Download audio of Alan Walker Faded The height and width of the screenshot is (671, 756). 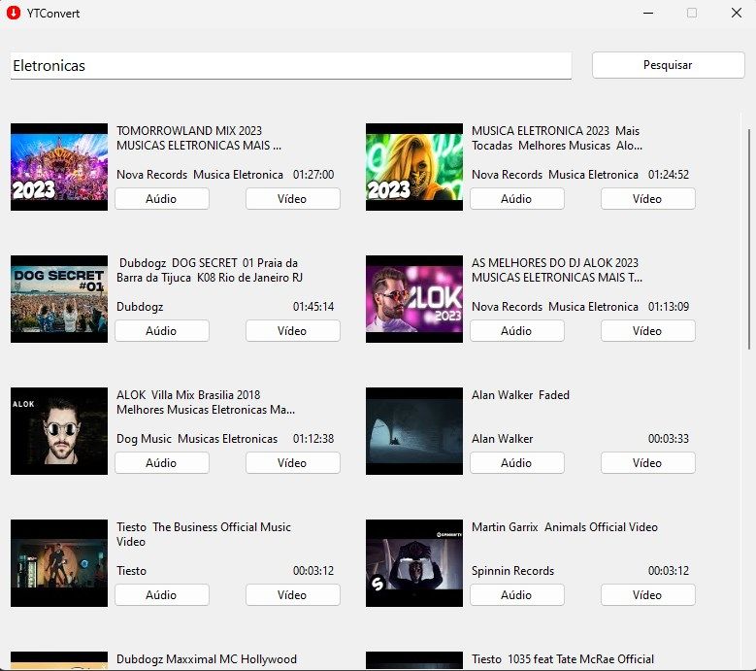click(x=517, y=463)
